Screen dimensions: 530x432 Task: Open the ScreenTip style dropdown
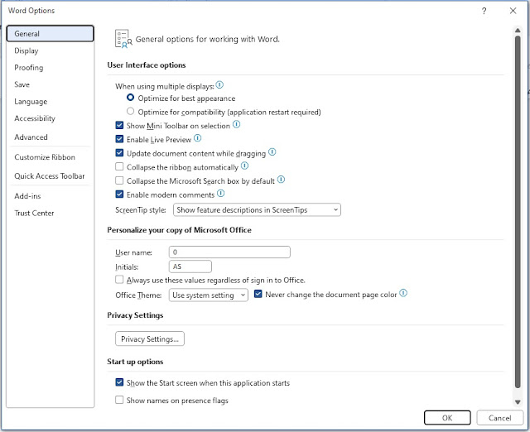(257, 209)
